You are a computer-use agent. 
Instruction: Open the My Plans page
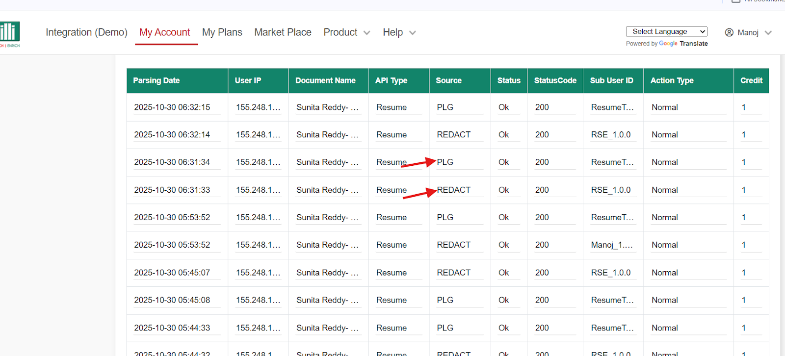222,32
